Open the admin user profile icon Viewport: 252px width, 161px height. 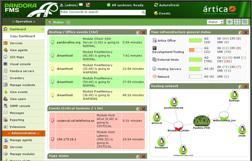(x=62, y=5)
